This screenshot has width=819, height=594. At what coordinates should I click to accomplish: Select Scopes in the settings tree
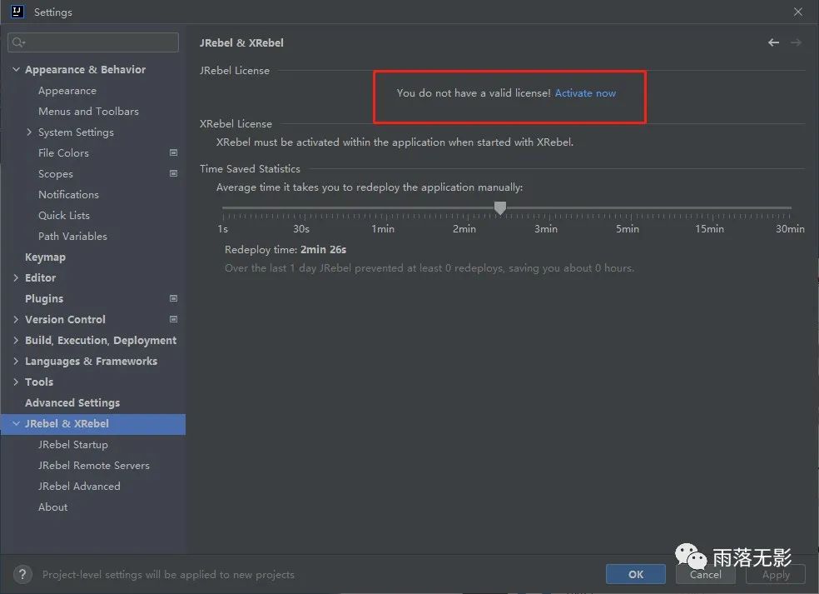coord(56,173)
